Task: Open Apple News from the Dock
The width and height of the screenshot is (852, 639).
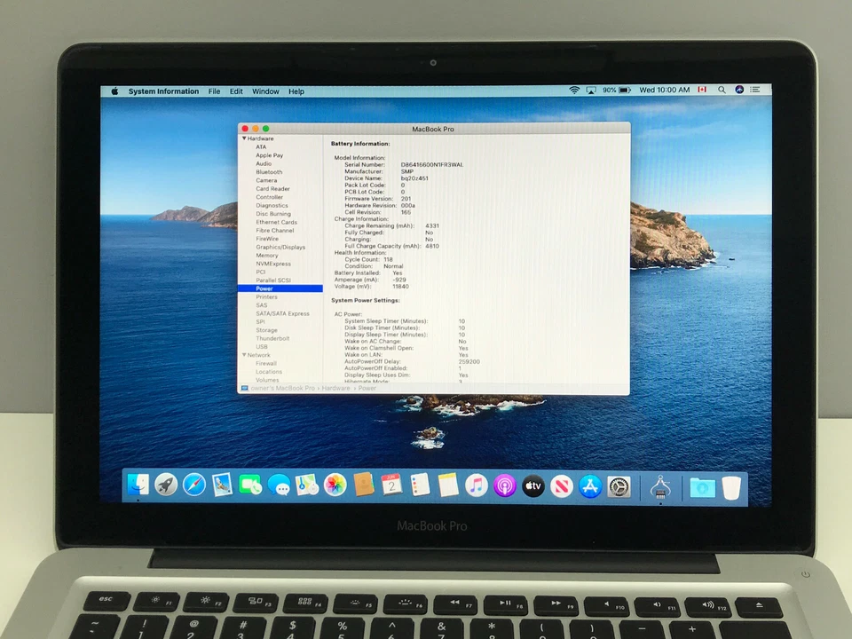Action: click(562, 485)
